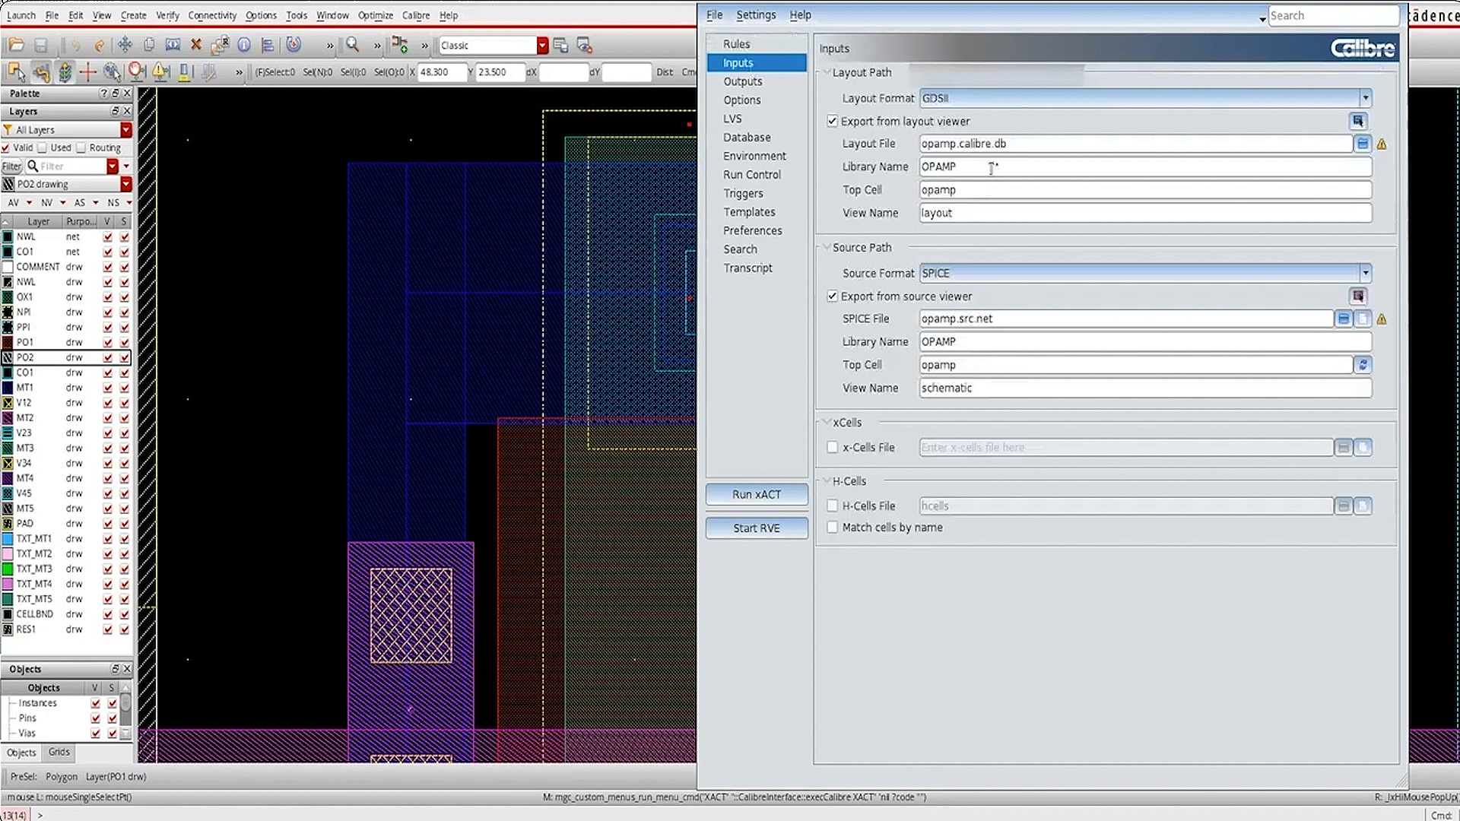Image resolution: width=1460 pixels, height=821 pixels.
Task: Click the Delete (X) toolbar icon
Action: 195,46
